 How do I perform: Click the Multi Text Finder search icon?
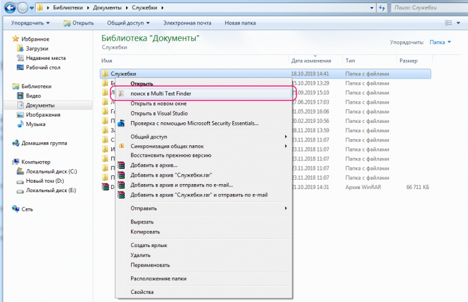coord(122,93)
